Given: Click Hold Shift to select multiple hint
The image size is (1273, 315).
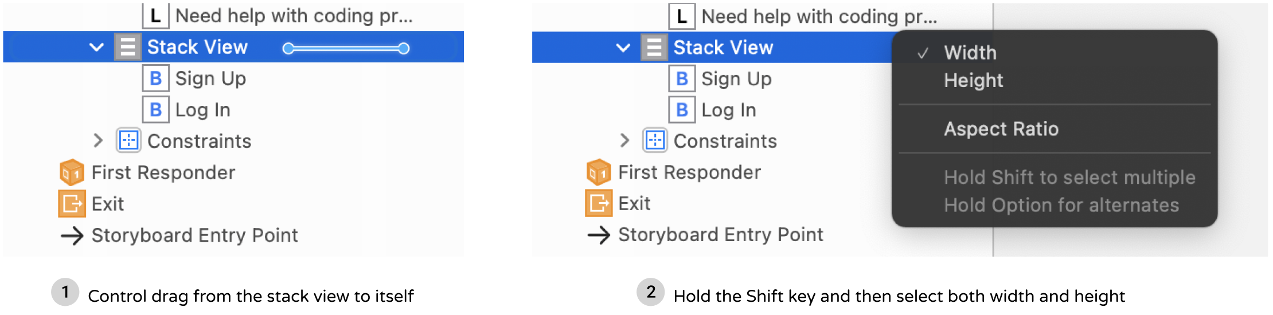Looking at the screenshot, I should pyautogui.click(x=1069, y=178).
